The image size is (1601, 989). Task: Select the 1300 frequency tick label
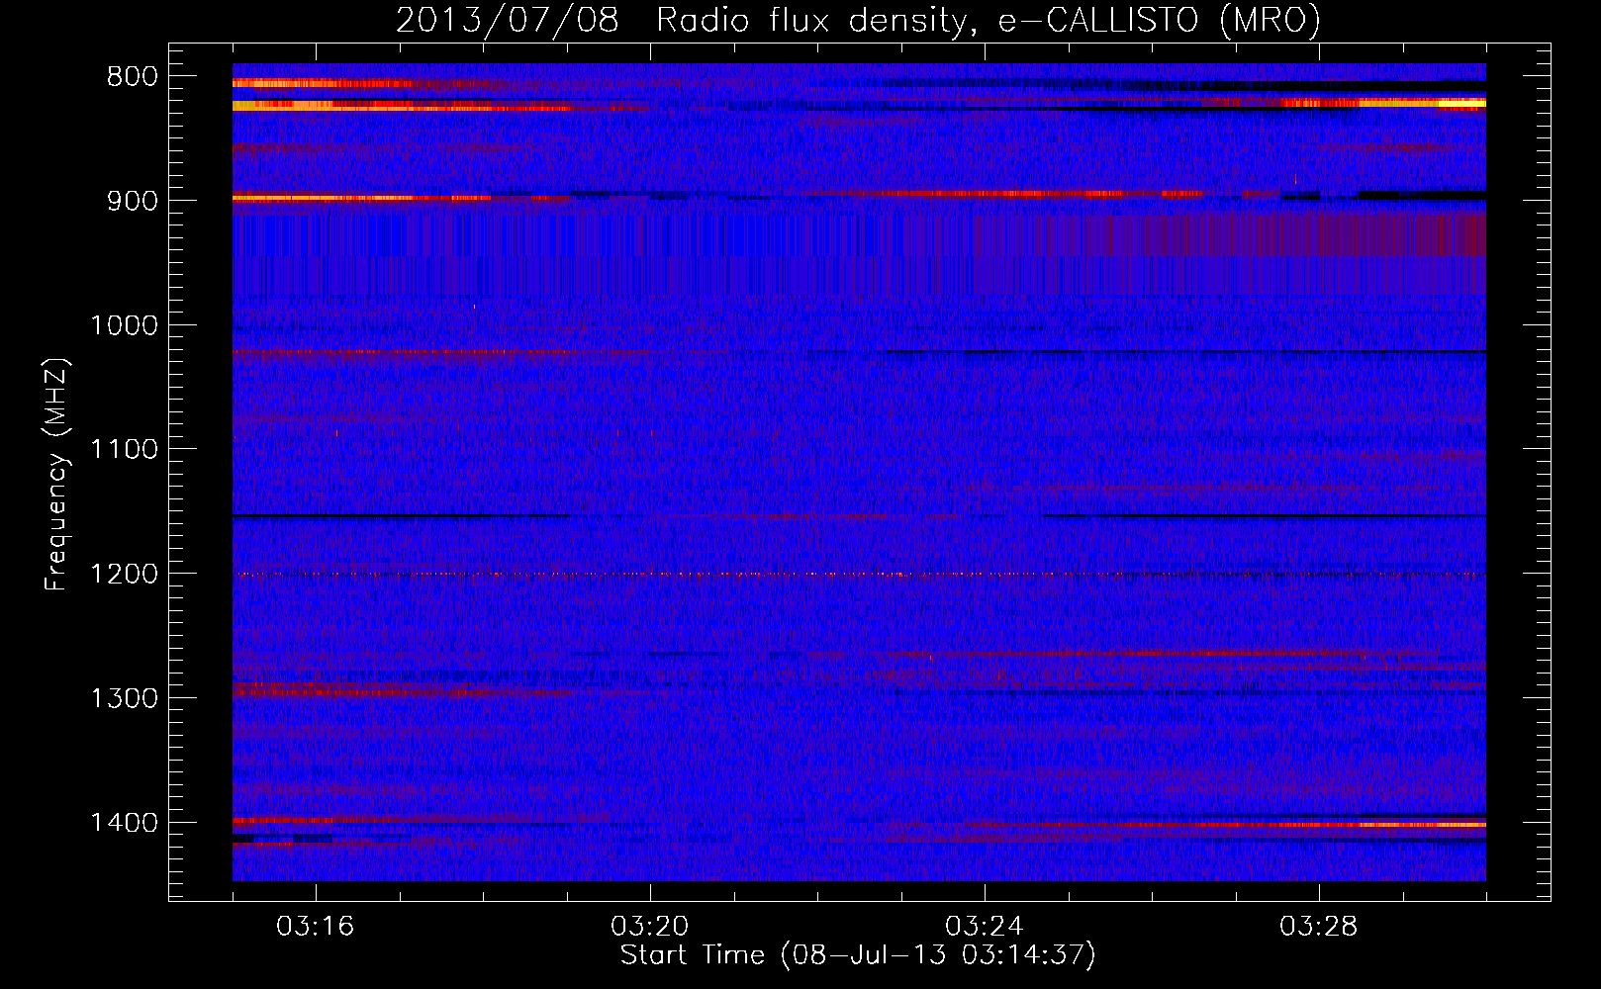(x=124, y=698)
